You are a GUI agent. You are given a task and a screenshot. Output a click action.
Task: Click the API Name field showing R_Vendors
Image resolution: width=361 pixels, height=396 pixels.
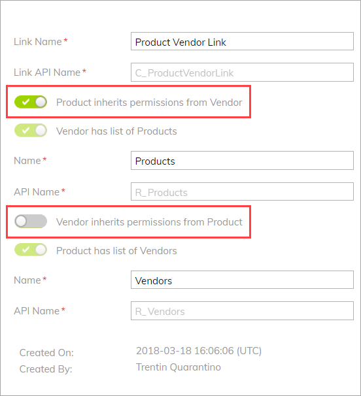click(242, 311)
